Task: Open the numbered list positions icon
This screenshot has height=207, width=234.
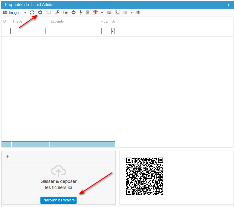Action: pos(65,12)
